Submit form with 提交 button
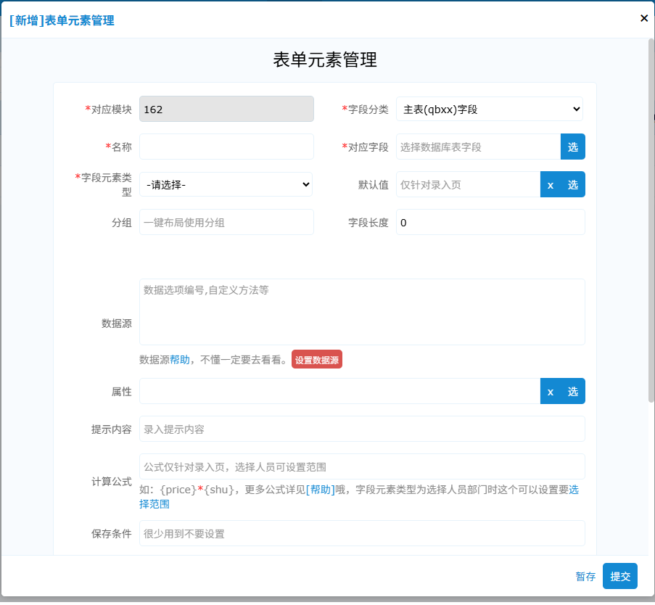 [x=620, y=577]
